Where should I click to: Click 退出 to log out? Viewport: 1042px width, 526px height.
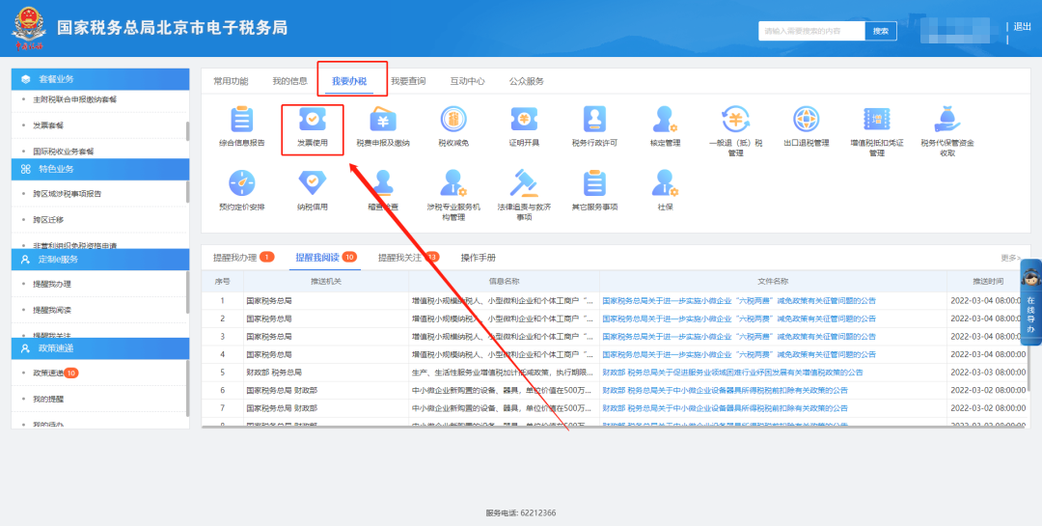click(x=1023, y=27)
